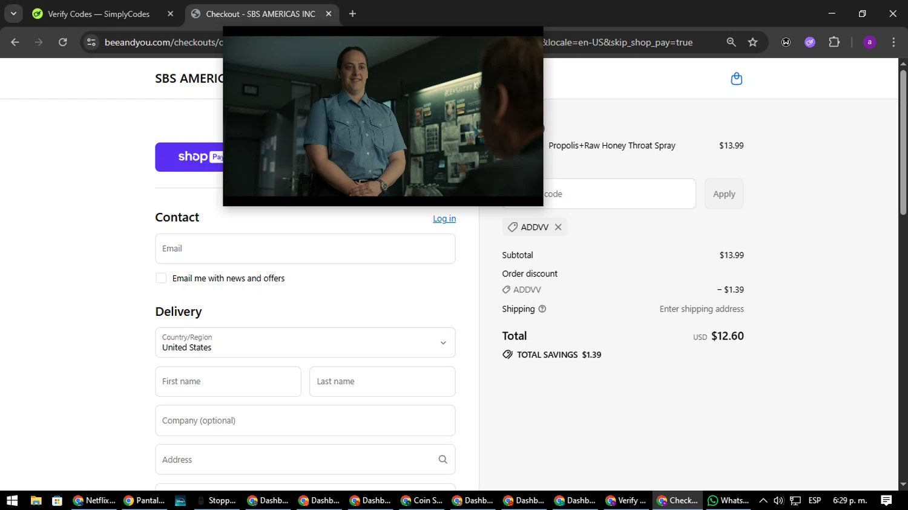Reload the page with browser refresh
Image resolution: width=908 pixels, height=510 pixels.
(63, 42)
